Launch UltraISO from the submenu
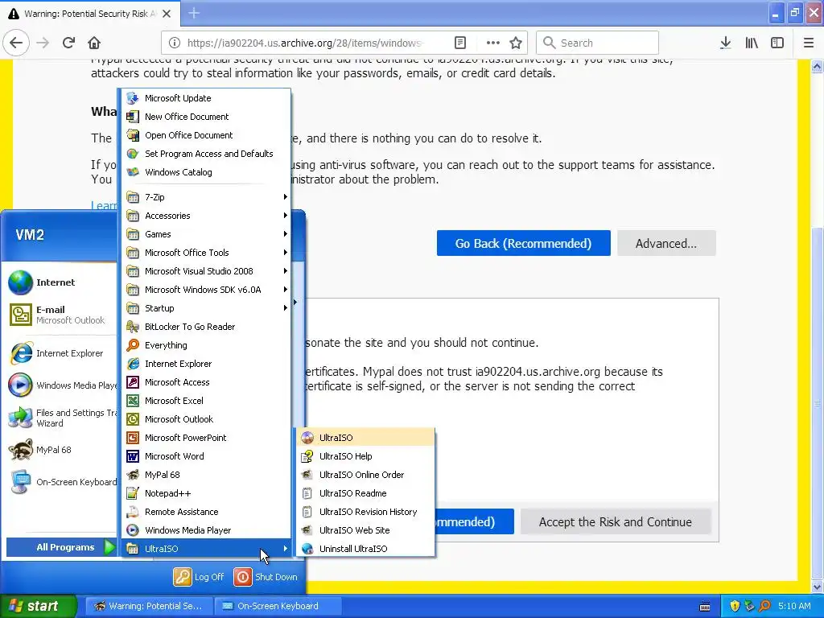 [365, 437]
